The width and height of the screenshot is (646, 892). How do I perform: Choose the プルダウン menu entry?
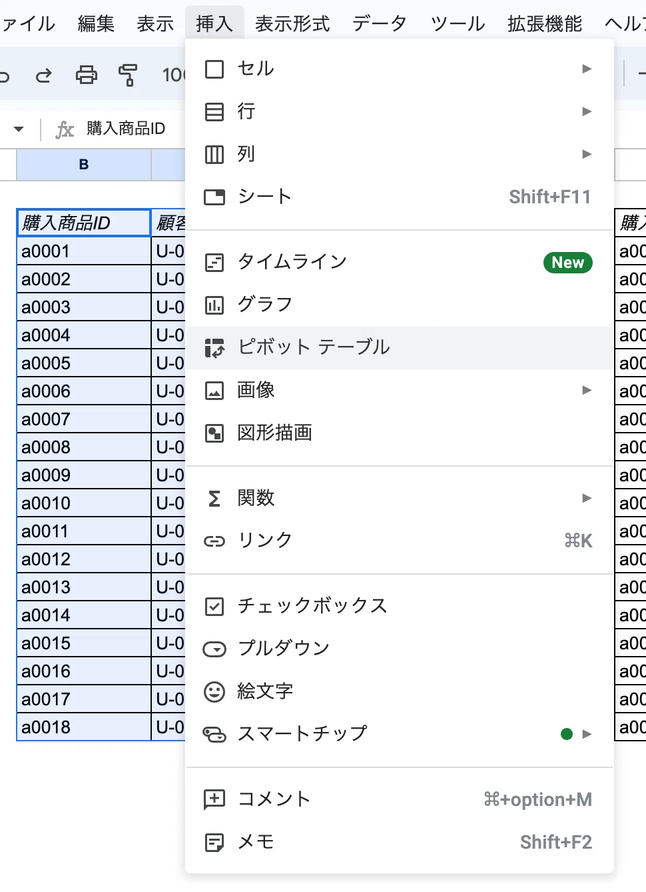399,649
